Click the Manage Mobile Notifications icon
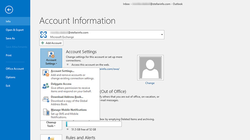250x140 pixels. [46, 112]
